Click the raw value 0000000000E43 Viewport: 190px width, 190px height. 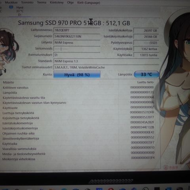[142, 132]
